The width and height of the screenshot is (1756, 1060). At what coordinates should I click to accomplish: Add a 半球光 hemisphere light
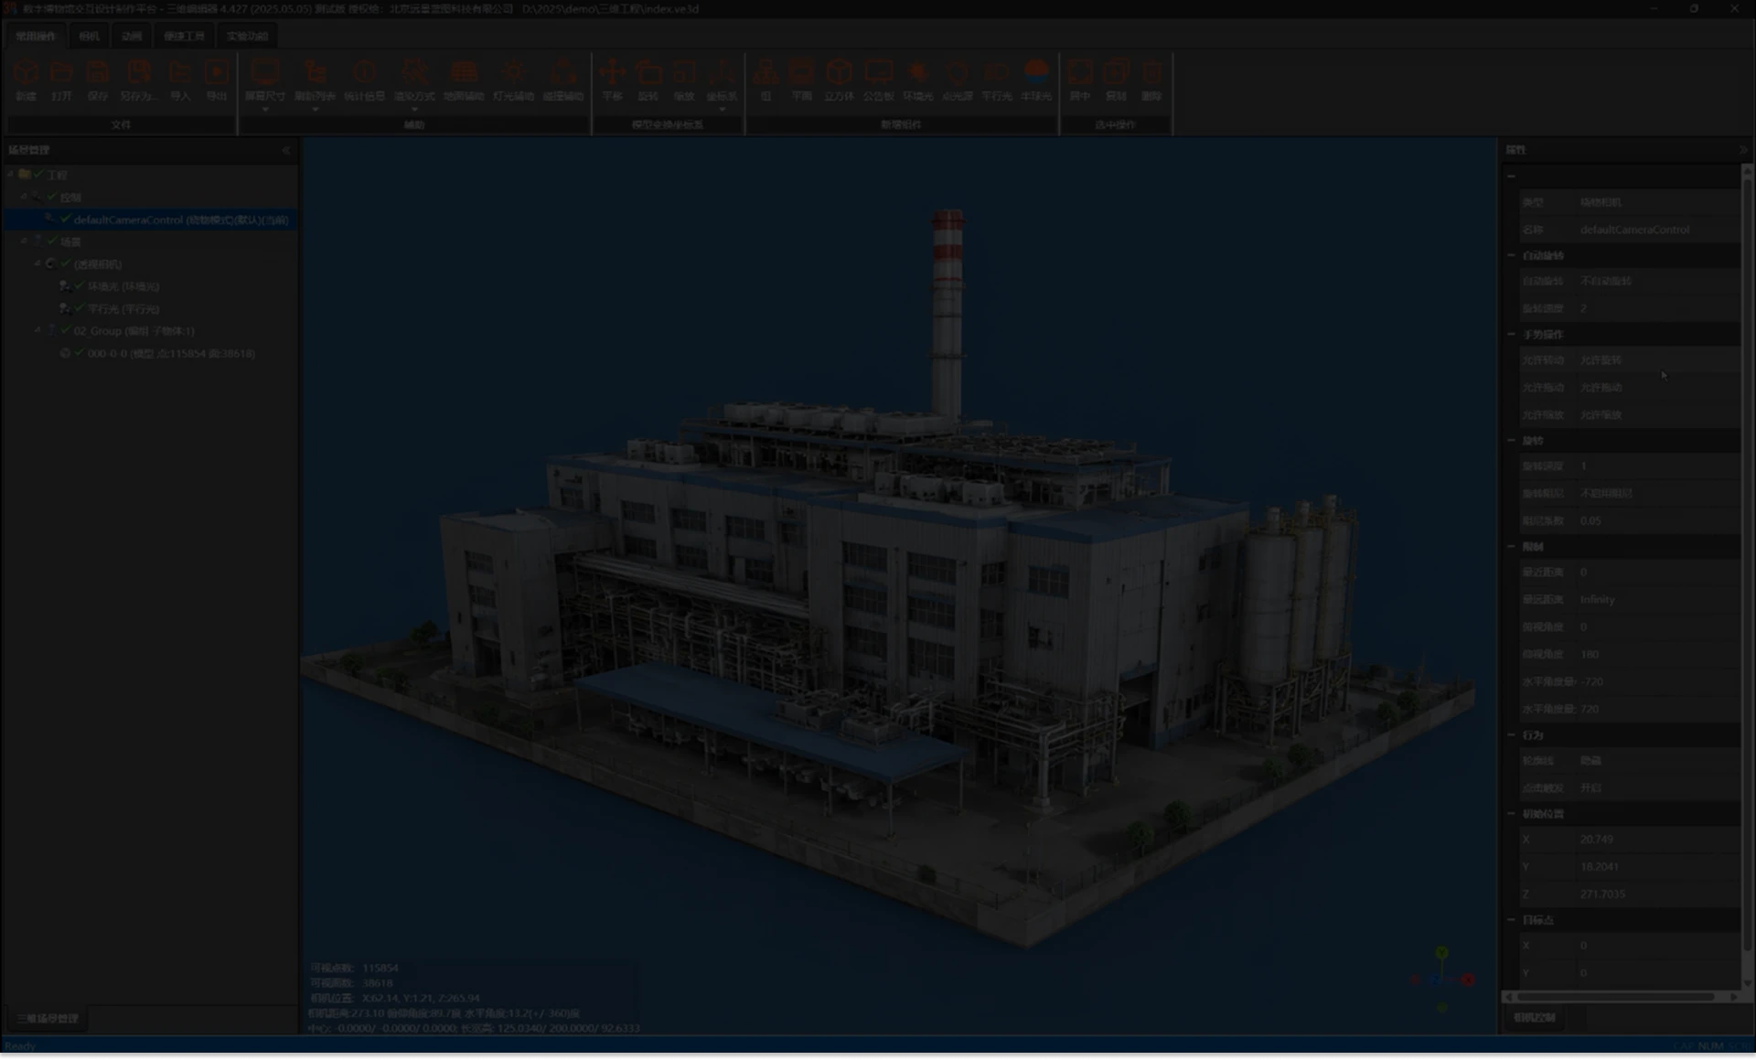pos(1036,73)
